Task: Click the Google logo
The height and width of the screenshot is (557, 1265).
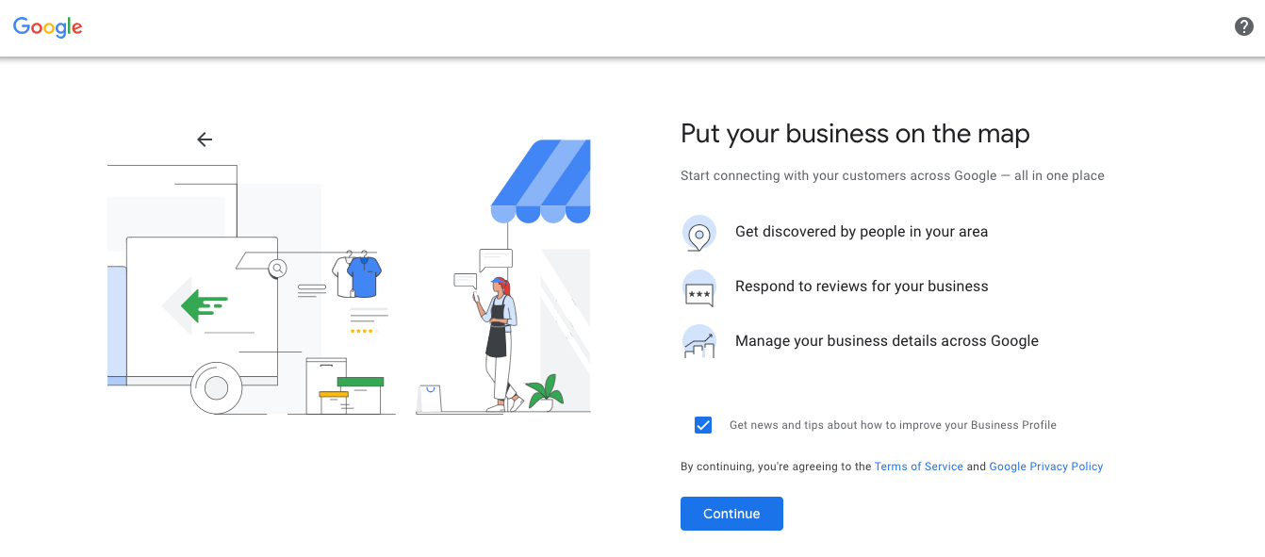Action: pos(48,27)
